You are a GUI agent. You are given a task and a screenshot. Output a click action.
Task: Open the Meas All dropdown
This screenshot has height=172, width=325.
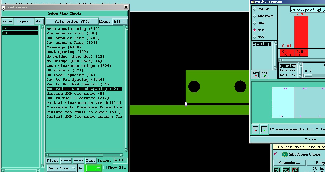(120, 21)
